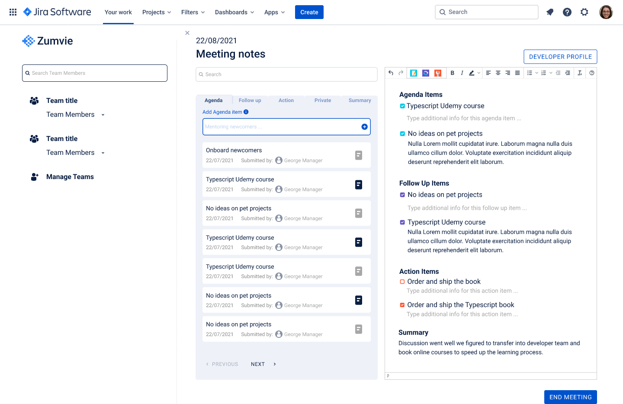Viewport: 623px width, 404px height.
Task: Click the Create button
Action: click(309, 12)
